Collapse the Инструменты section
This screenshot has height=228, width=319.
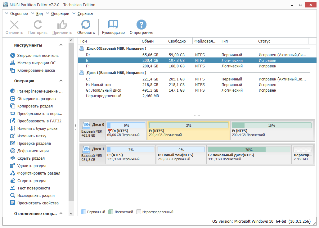click(61, 45)
